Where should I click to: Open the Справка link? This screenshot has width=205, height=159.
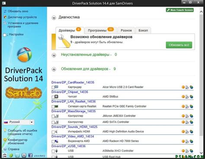pyautogui.click(x=13, y=149)
